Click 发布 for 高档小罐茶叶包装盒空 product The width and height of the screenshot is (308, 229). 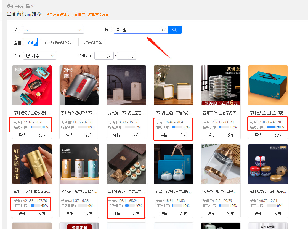click(x=136, y=214)
